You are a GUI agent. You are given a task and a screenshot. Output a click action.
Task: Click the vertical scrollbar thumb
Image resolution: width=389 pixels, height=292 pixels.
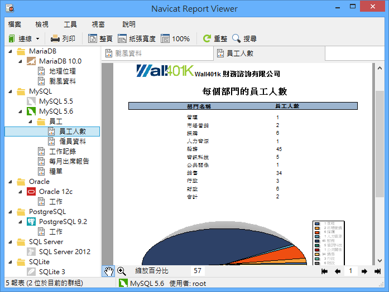pos(380,144)
